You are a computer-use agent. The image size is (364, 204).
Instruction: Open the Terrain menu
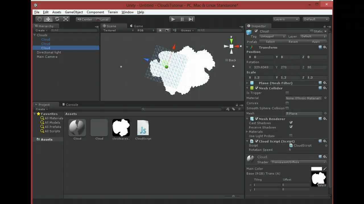113,12
